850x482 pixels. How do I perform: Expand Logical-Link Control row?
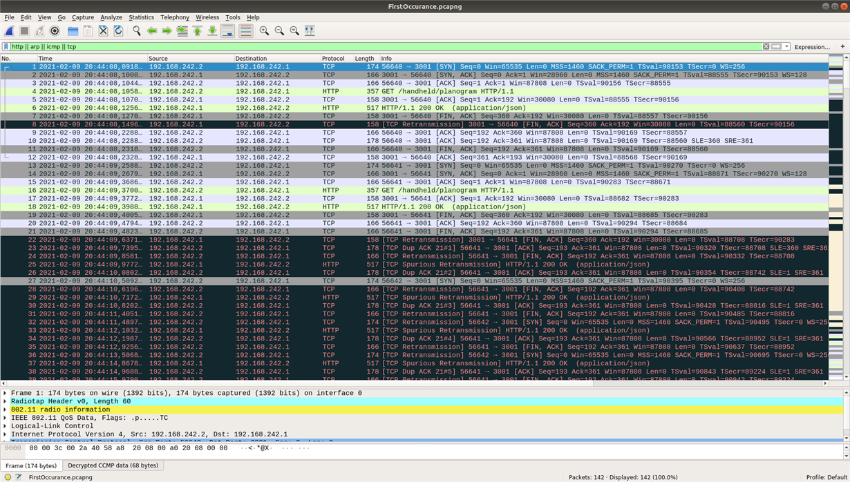click(6, 426)
